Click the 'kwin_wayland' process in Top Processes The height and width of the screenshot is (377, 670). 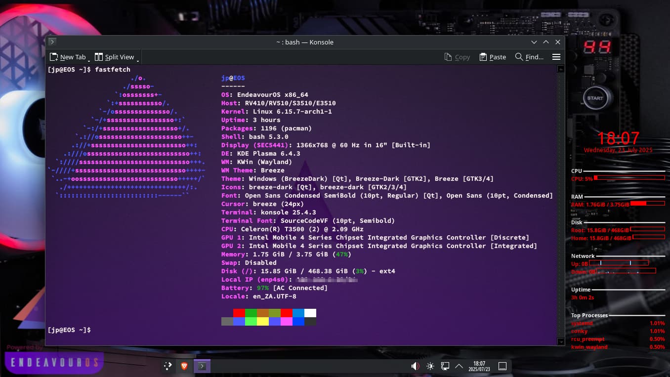589,347
